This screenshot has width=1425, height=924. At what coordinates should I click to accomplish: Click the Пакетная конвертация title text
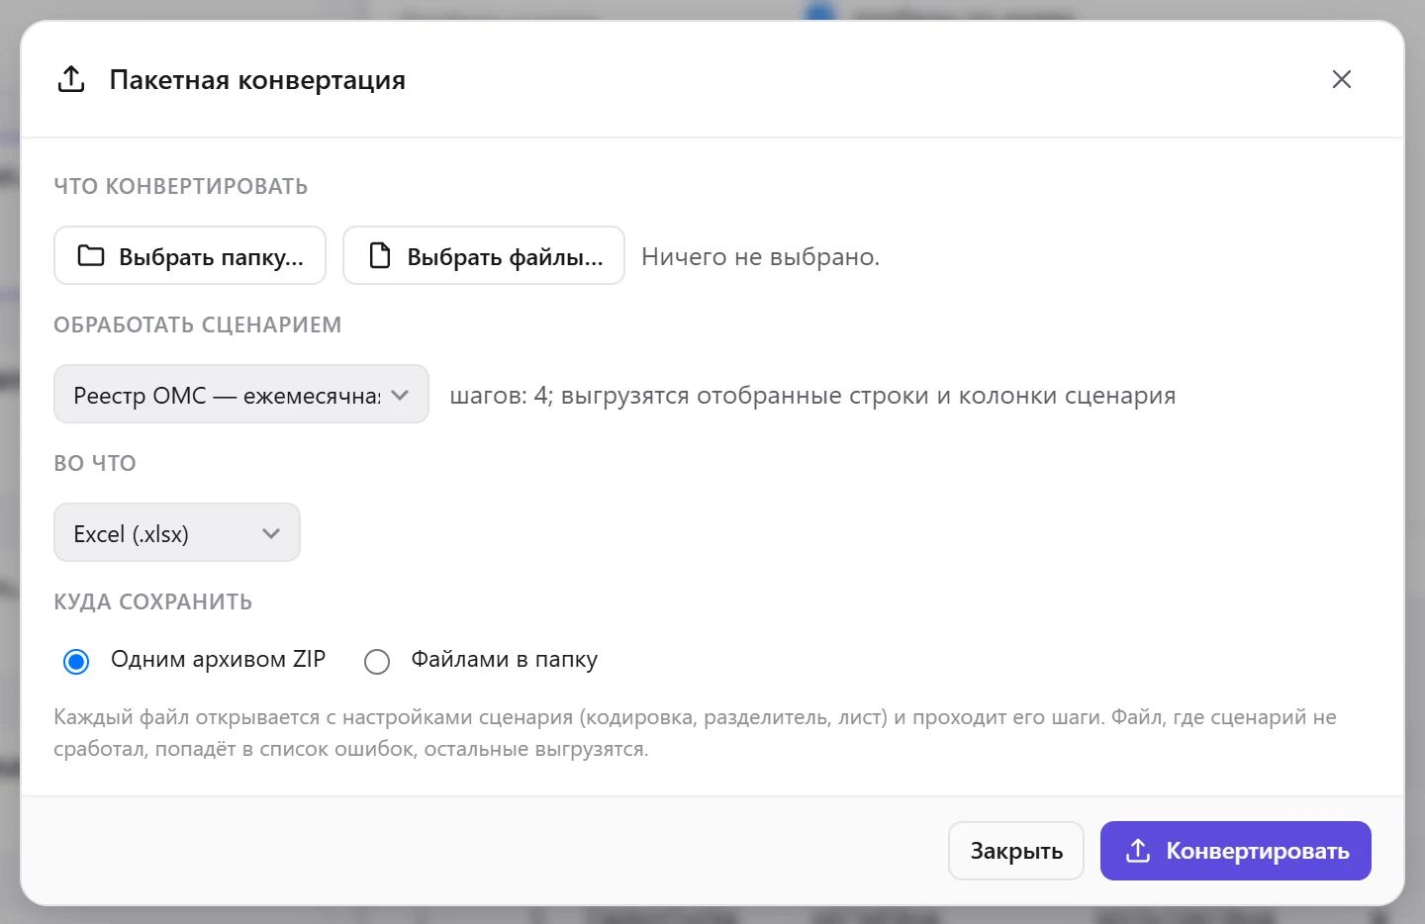coord(257,79)
